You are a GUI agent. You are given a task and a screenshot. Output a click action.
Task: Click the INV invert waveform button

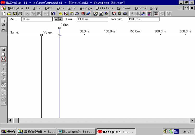[4, 84]
